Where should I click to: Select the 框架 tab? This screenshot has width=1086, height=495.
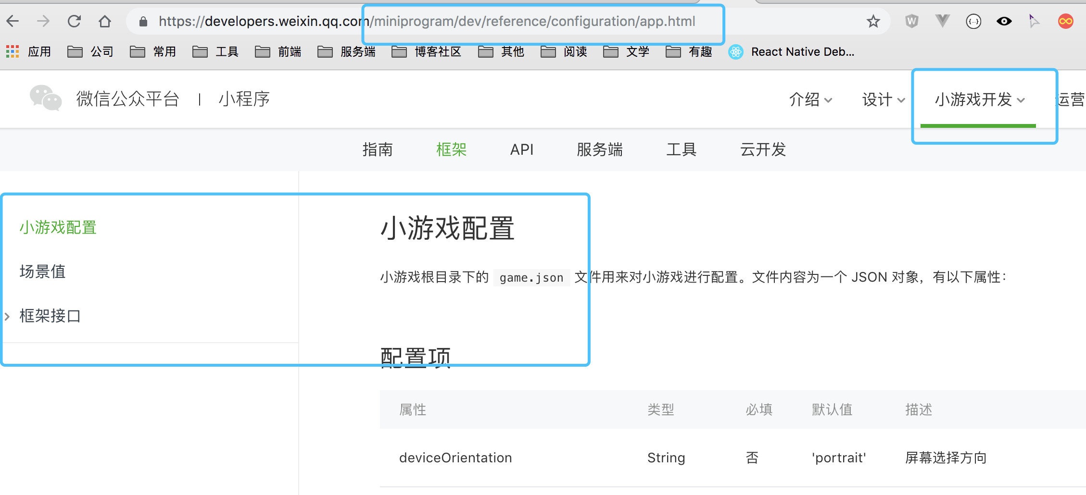pyautogui.click(x=451, y=149)
